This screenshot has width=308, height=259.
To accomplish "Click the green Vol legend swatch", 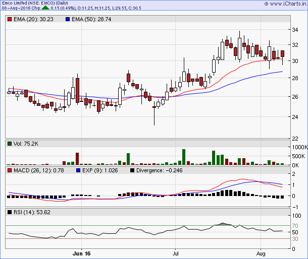I will [x=10, y=144].
